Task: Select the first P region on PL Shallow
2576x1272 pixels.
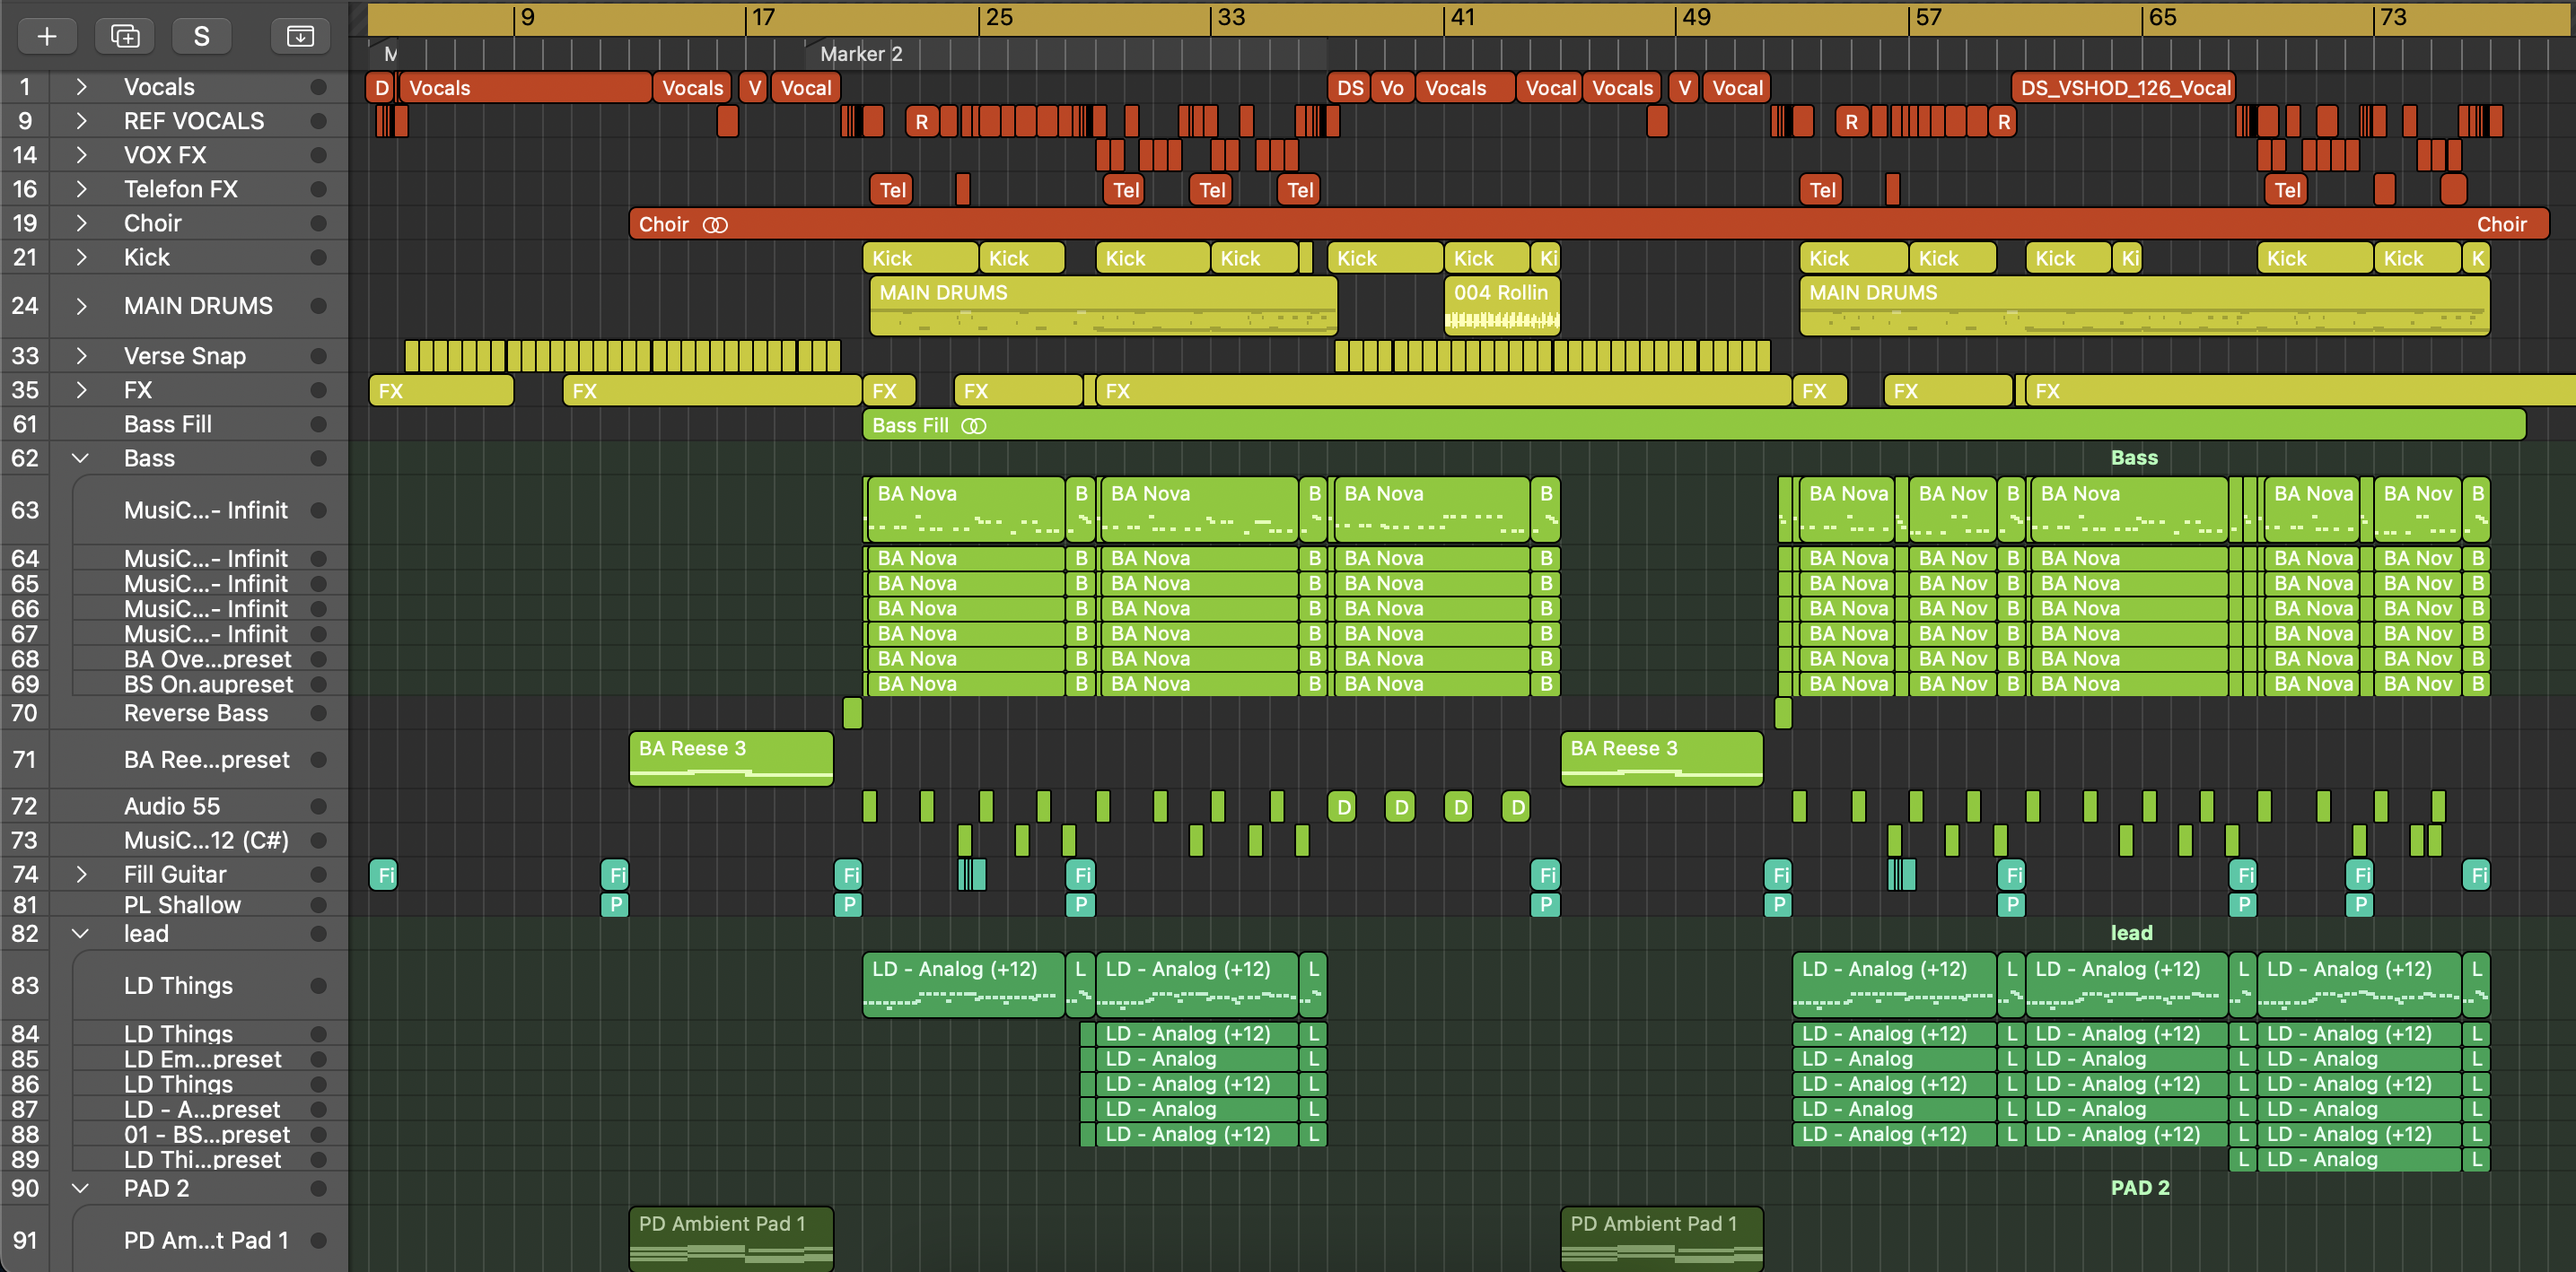Action: 614,905
